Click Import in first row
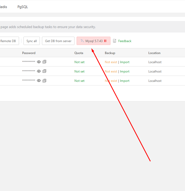 point(125,62)
